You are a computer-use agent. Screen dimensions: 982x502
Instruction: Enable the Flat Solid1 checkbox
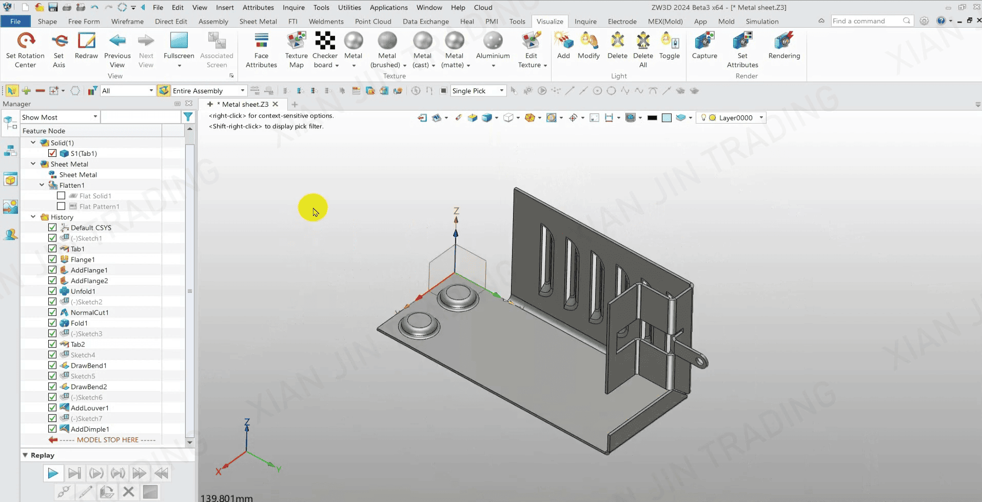(61, 196)
